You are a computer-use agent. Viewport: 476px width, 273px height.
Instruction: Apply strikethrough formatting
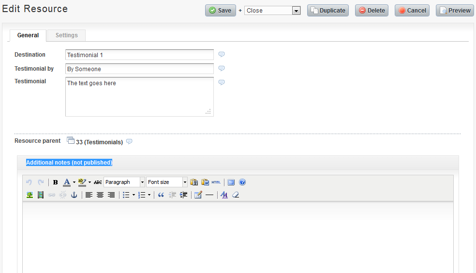pos(98,182)
